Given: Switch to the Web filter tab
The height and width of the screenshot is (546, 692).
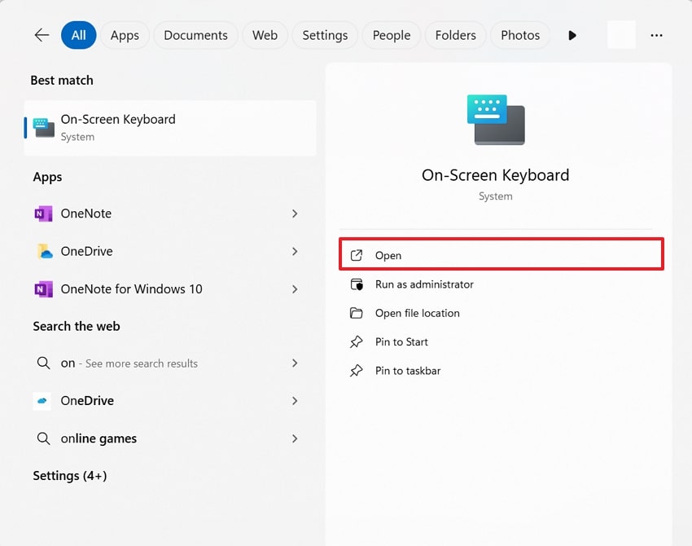Looking at the screenshot, I should tap(265, 35).
